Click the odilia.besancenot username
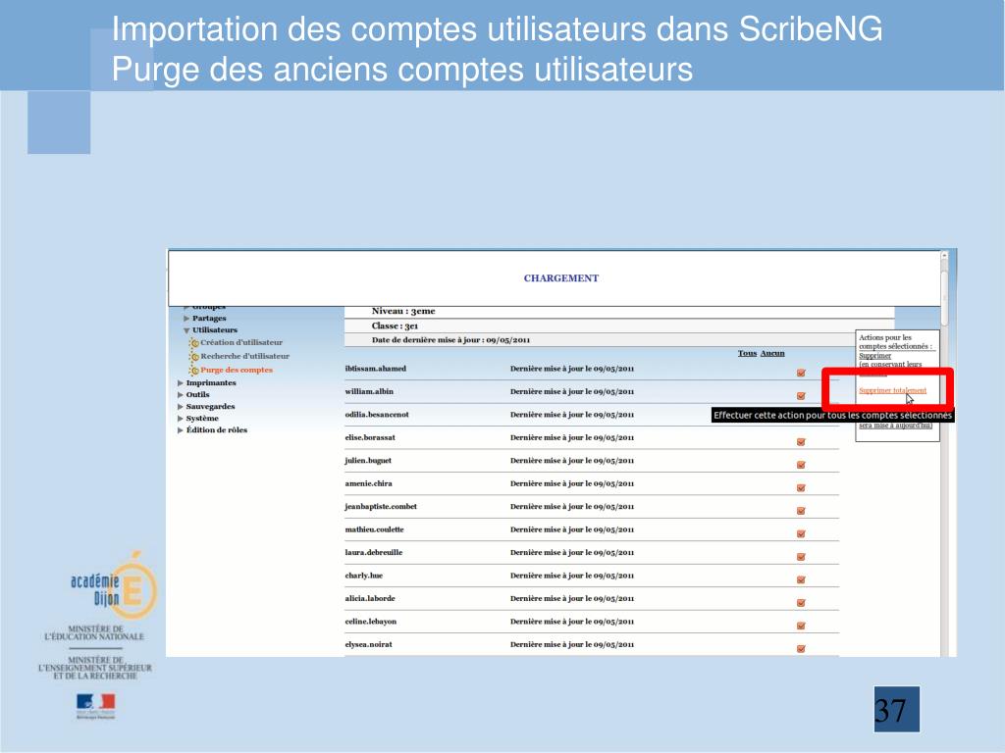The image size is (1005, 753). pos(377,415)
